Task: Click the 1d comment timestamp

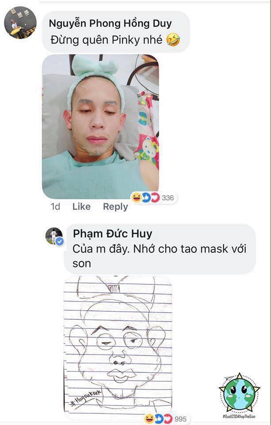Action: coord(55,207)
